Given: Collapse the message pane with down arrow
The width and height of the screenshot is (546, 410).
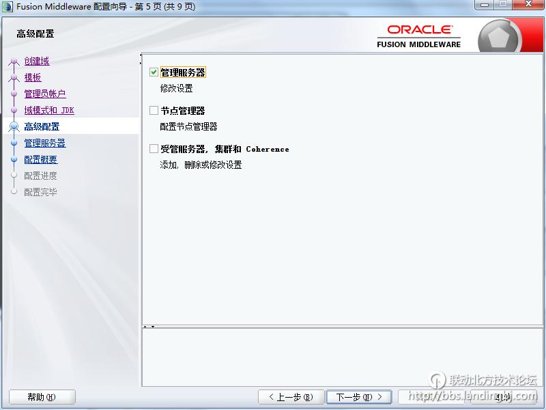Looking at the screenshot, I should tap(153, 327).
